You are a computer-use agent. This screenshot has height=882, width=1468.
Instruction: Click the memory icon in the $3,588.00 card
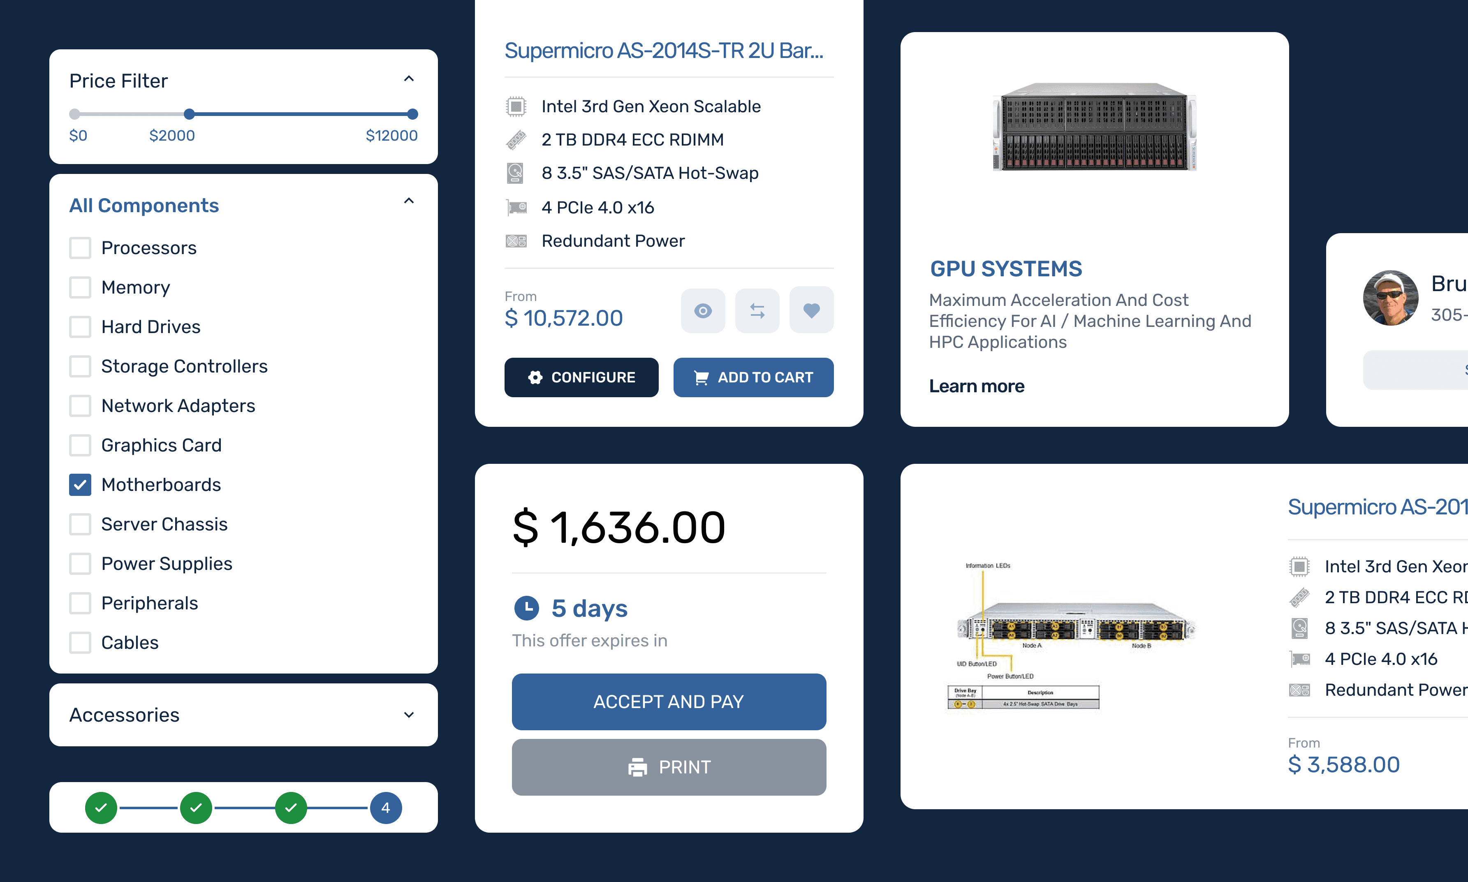(1299, 597)
